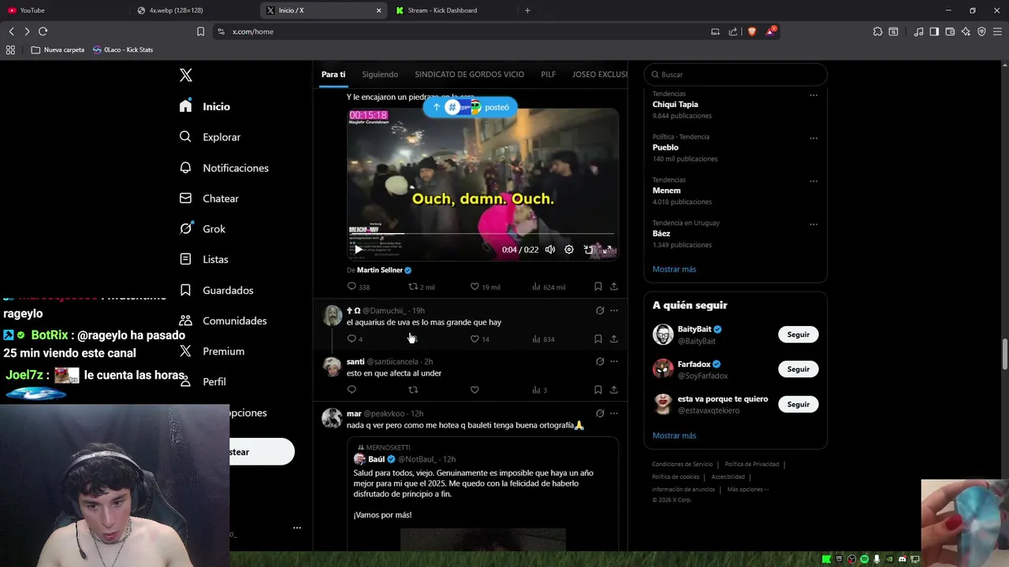Open Menem trend options menu
Viewport: 1009px width, 567px height.
click(814, 181)
